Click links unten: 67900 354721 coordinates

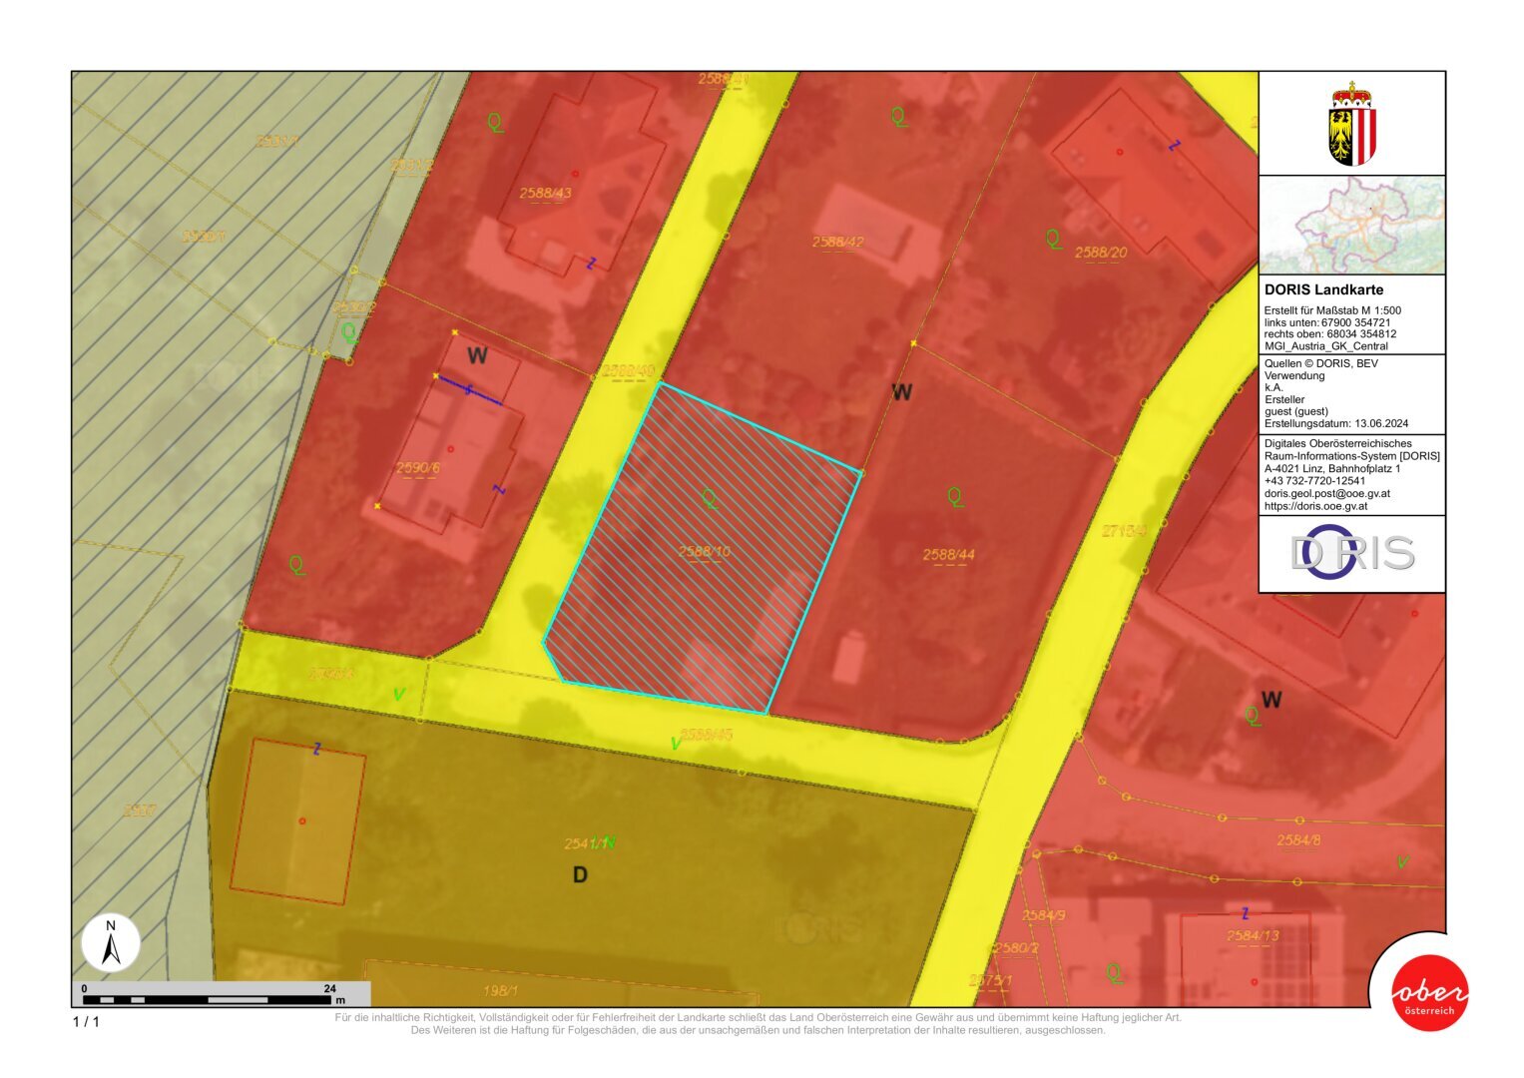pos(1327,322)
